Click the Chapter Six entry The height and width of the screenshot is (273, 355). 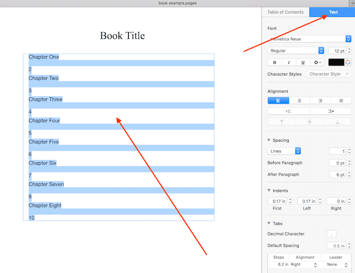point(43,163)
